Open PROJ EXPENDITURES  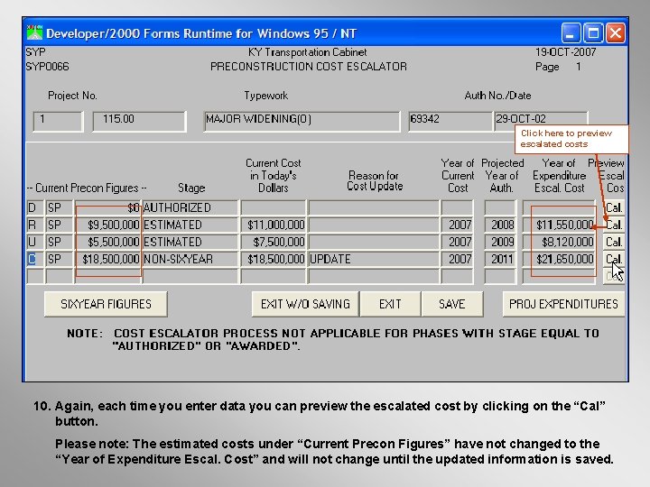pyautogui.click(x=563, y=305)
